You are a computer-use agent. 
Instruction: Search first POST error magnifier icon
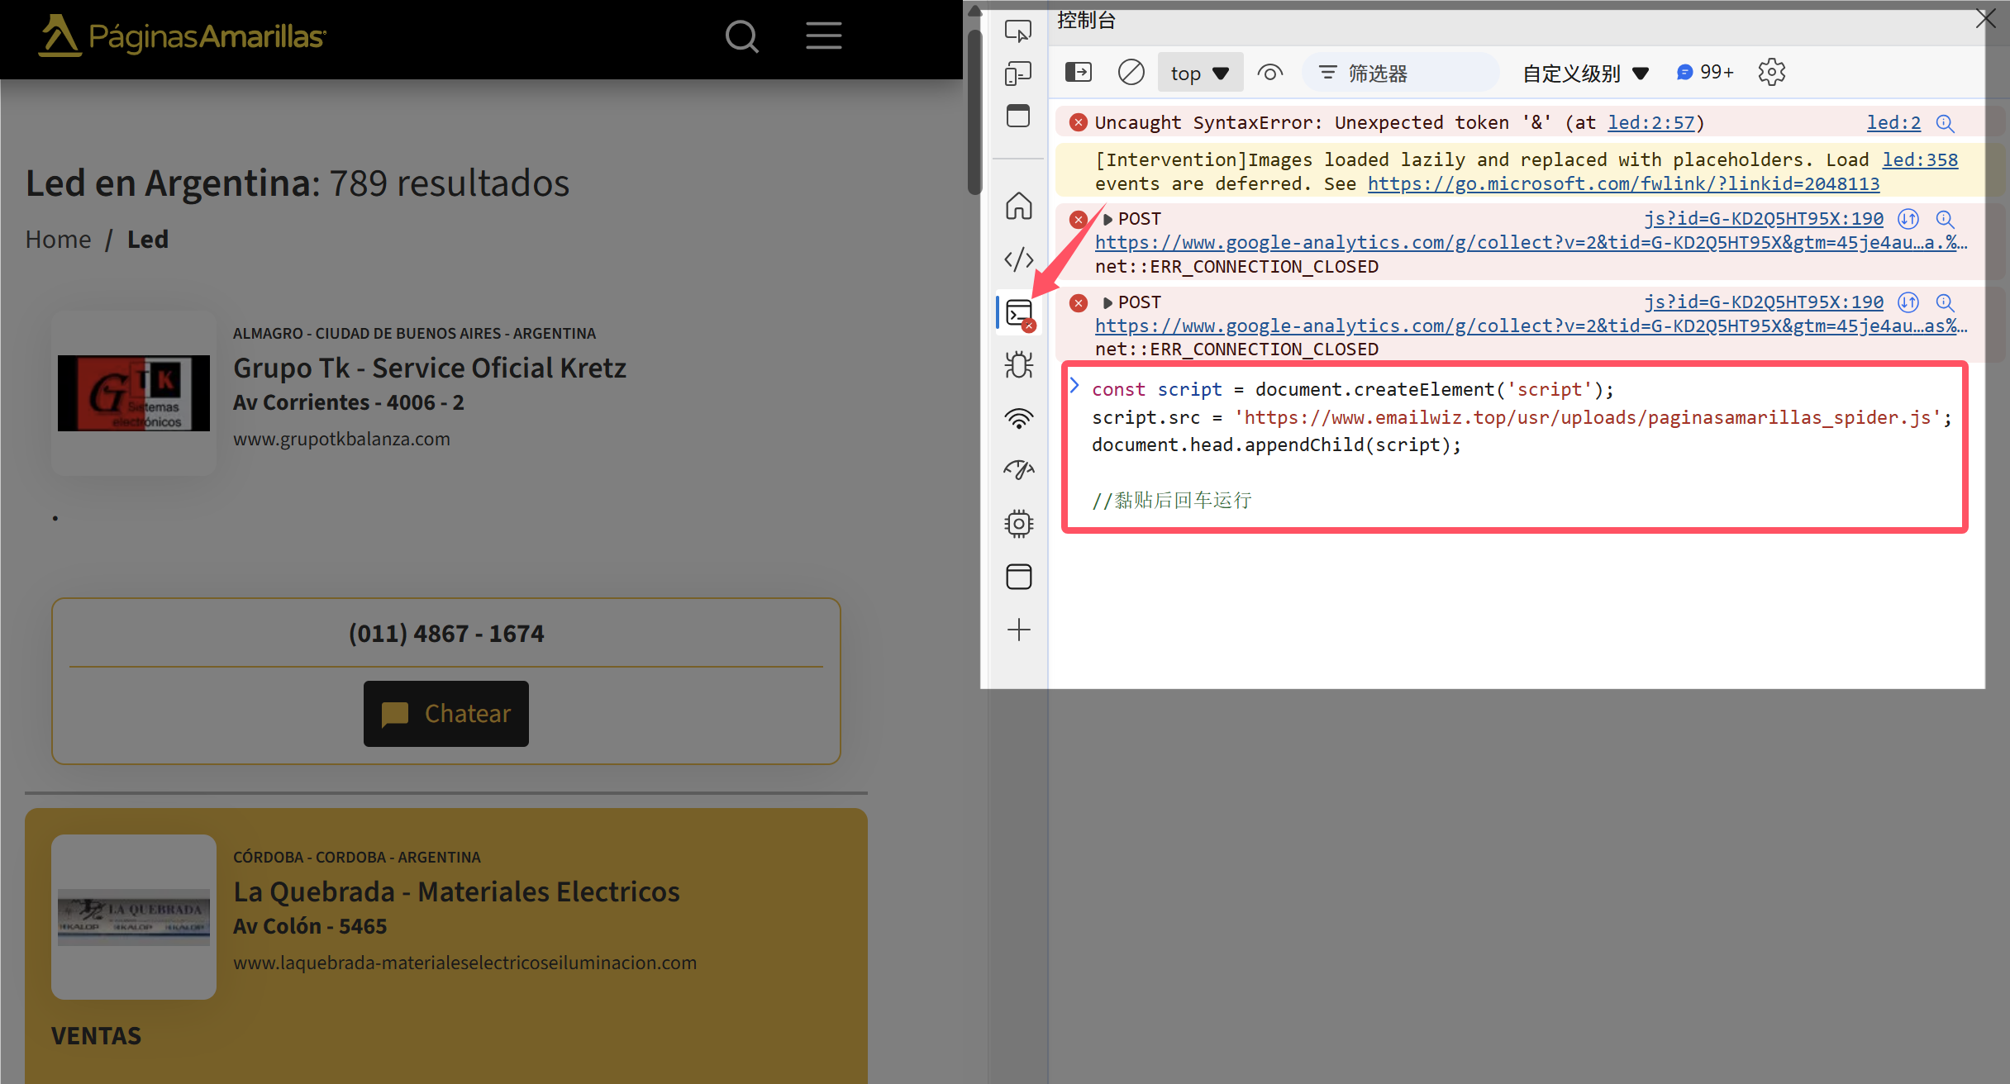[x=1946, y=219]
